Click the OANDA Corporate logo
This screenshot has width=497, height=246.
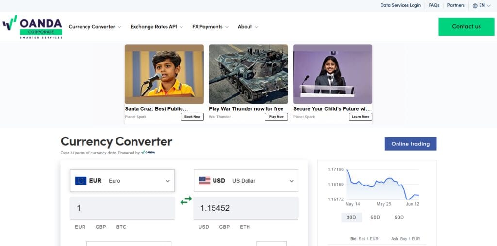[33, 27]
